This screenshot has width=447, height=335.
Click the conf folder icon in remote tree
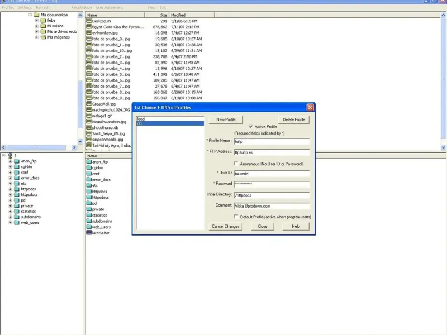pyautogui.click(x=17, y=173)
